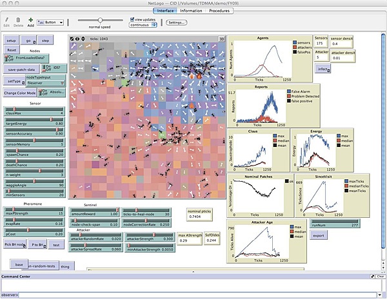The image size is (387, 299).
Task: Toggle the FromLoadedData? switch
Action: [11, 58]
